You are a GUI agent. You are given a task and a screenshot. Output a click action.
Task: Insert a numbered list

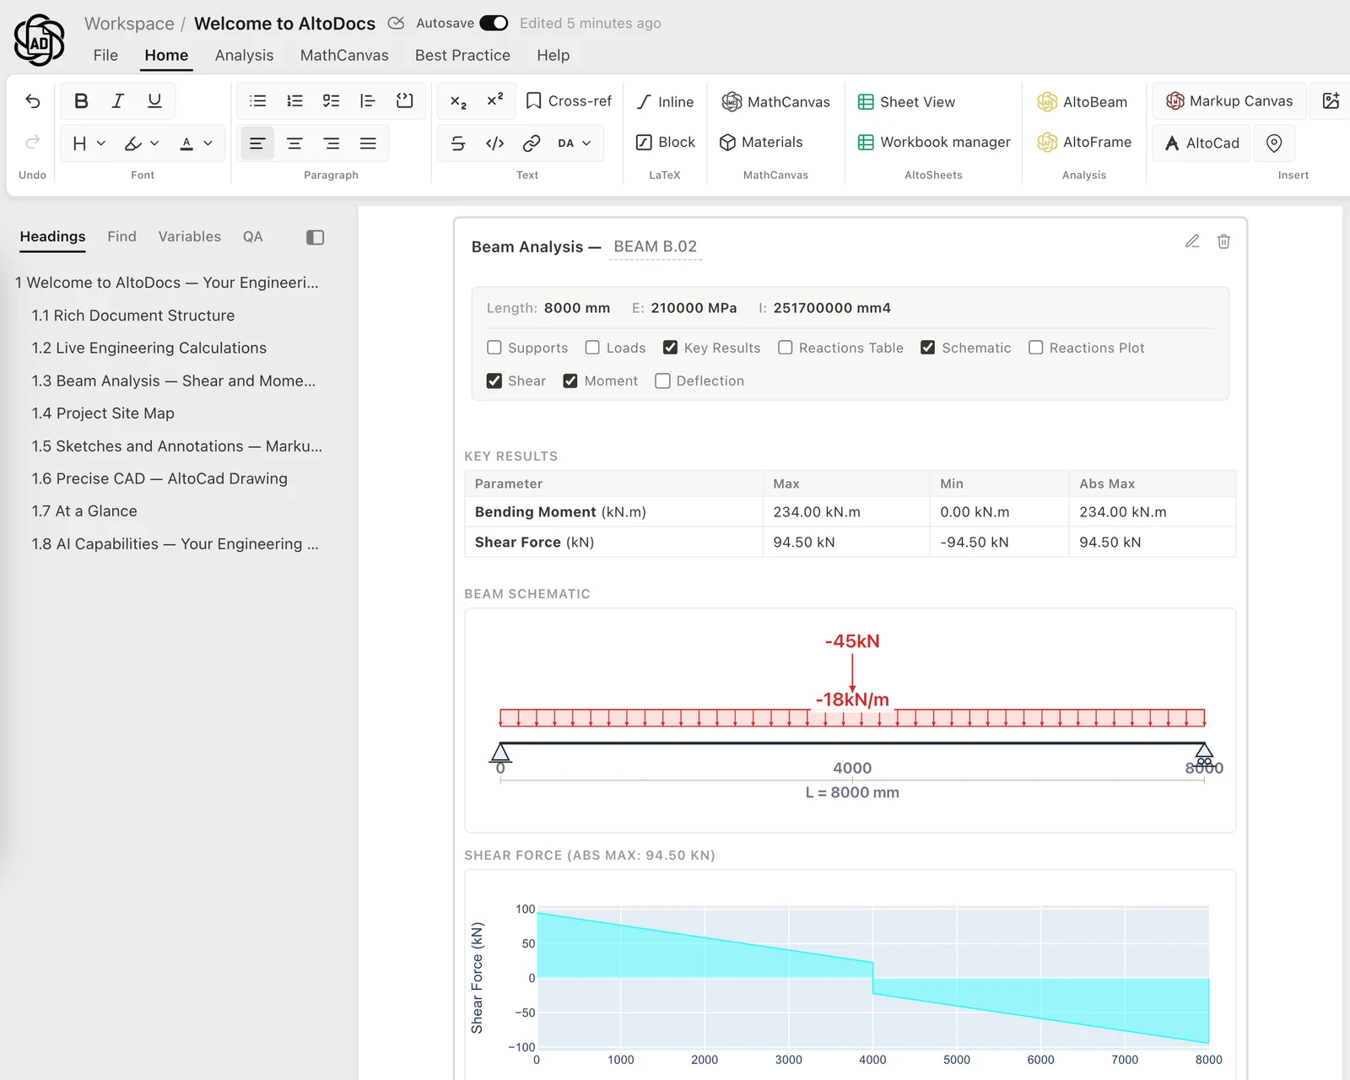(294, 101)
